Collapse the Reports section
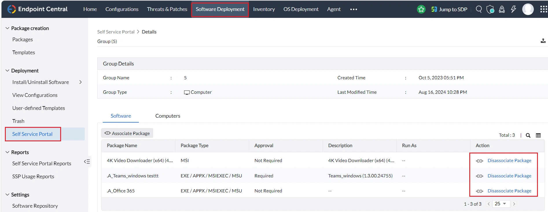This screenshot has width=548, height=212. tap(8, 152)
